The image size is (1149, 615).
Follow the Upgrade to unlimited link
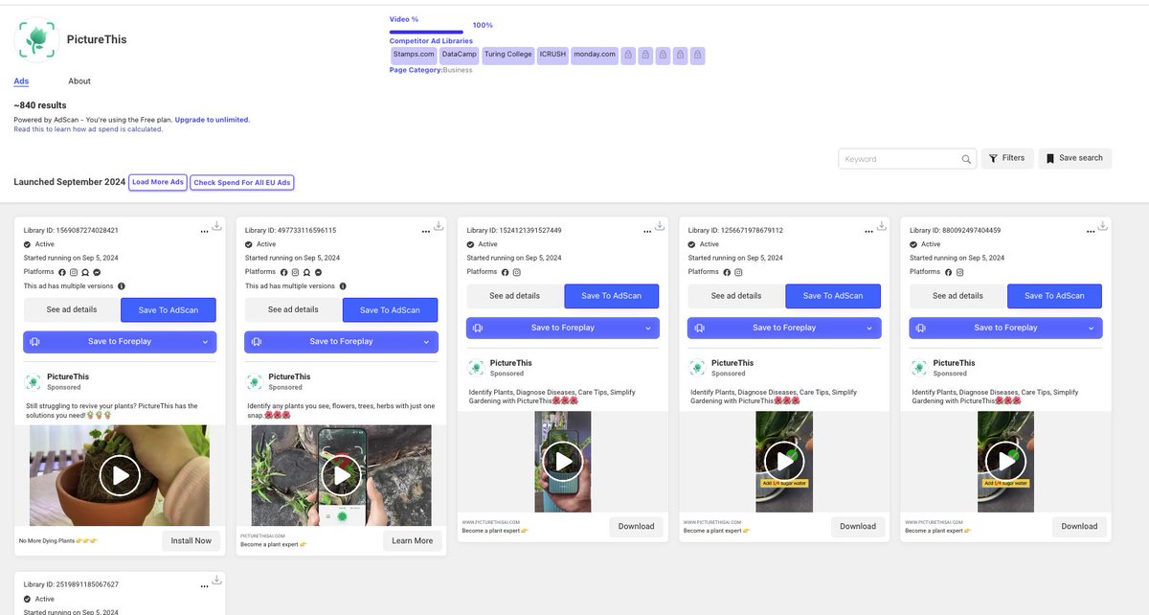tap(212, 120)
